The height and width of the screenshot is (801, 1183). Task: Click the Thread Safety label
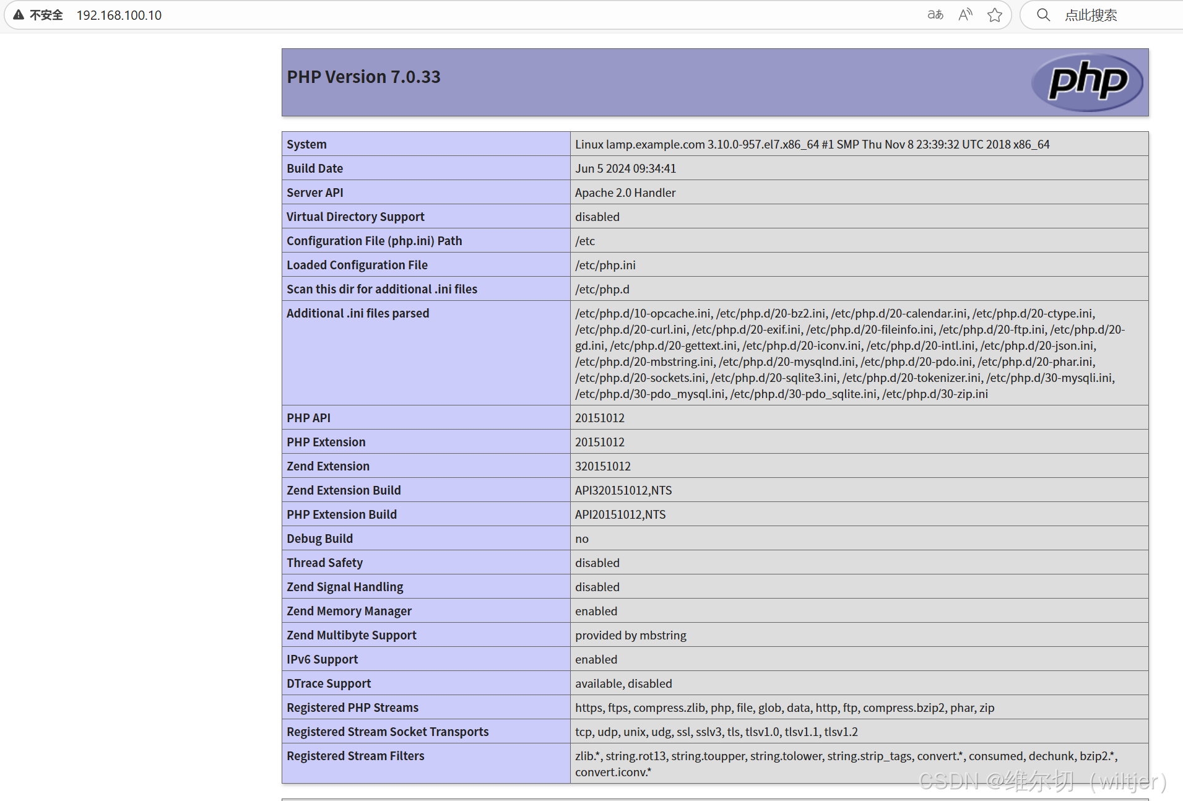coord(324,563)
